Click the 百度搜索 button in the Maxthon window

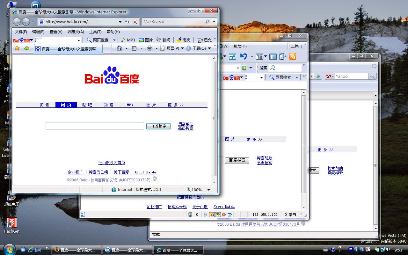click(x=237, y=160)
